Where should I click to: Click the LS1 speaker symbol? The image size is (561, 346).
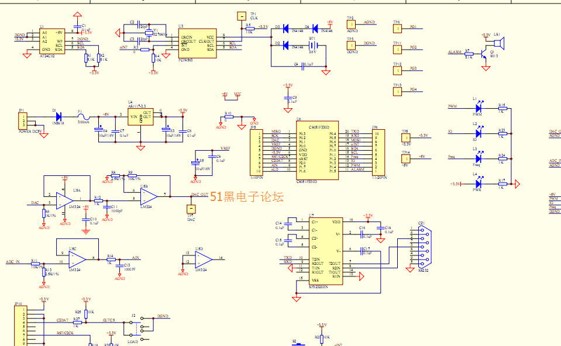click(x=499, y=44)
